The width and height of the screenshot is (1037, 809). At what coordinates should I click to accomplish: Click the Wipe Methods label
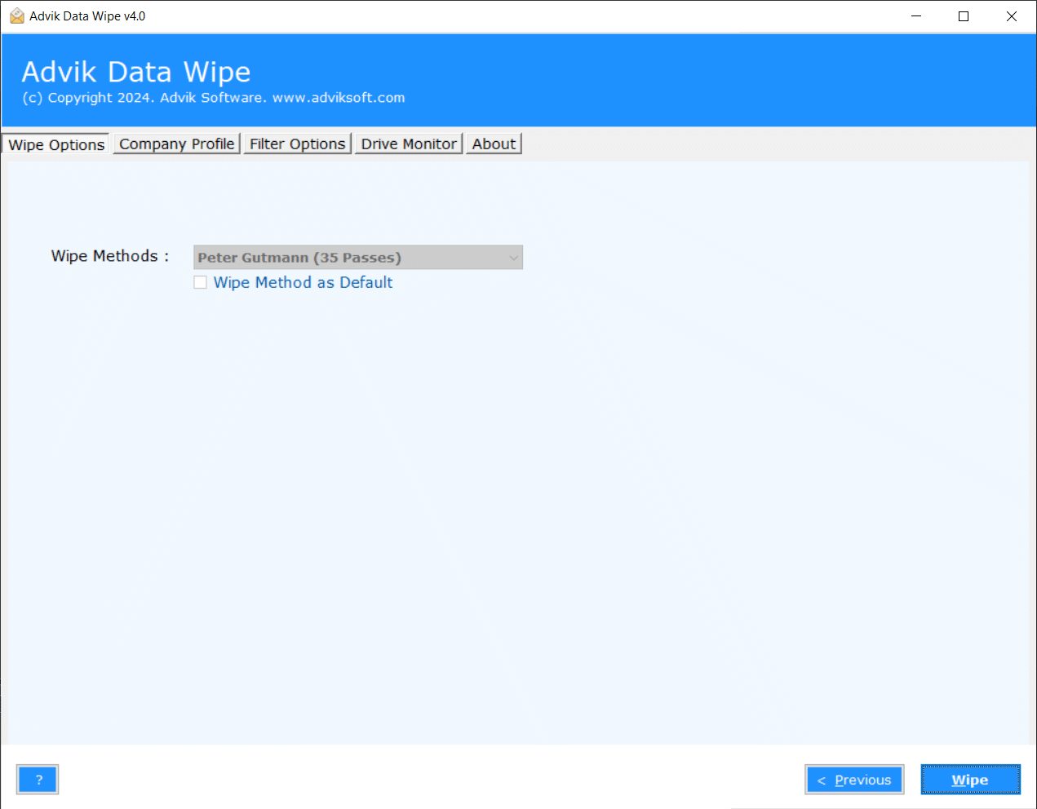tap(110, 256)
